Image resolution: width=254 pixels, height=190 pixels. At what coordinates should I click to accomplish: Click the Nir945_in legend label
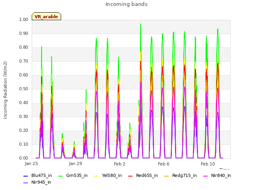[41, 182]
